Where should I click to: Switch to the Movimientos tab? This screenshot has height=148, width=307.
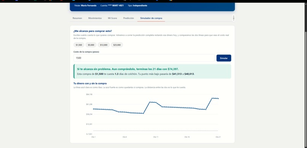click(x=95, y=18)
